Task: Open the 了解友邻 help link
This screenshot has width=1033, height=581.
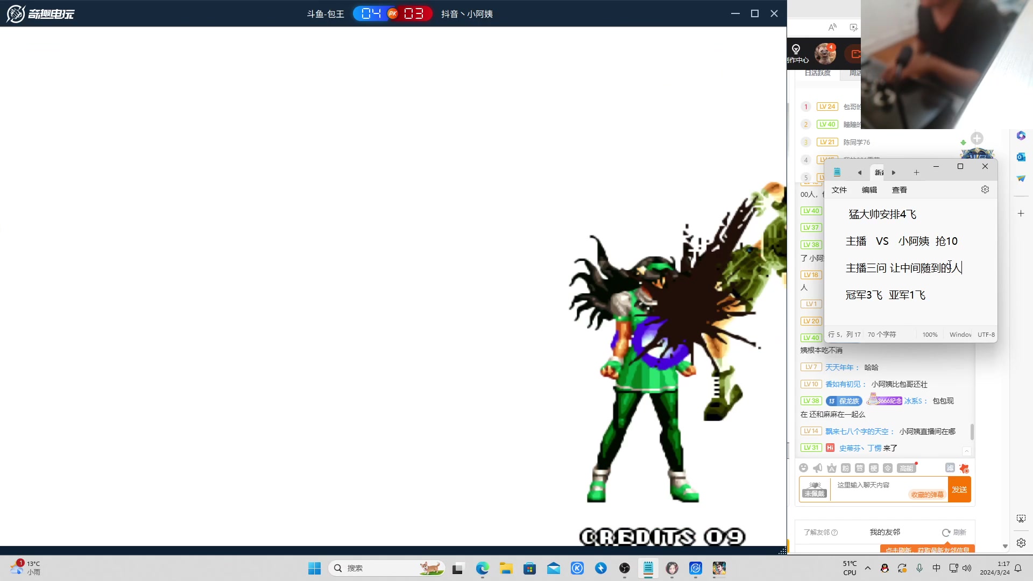Action: (820, 533)
